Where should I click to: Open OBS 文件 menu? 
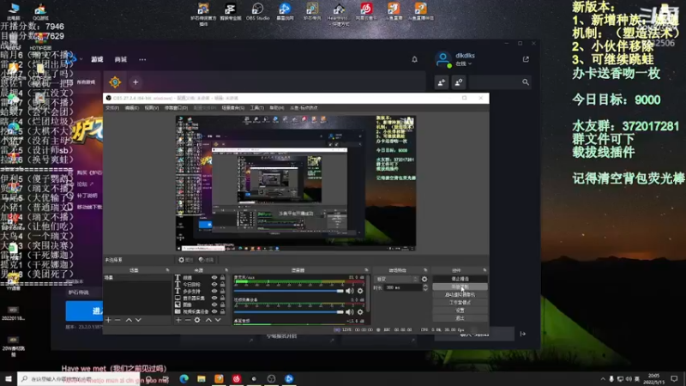click(112, 108)
